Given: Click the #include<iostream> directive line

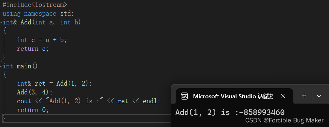Looking at the screenshot, I should point(35,5).
